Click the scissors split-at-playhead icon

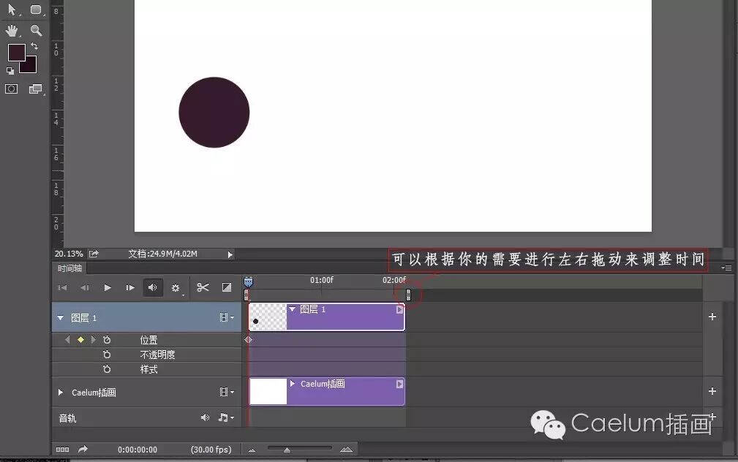[x=204, y=287]
